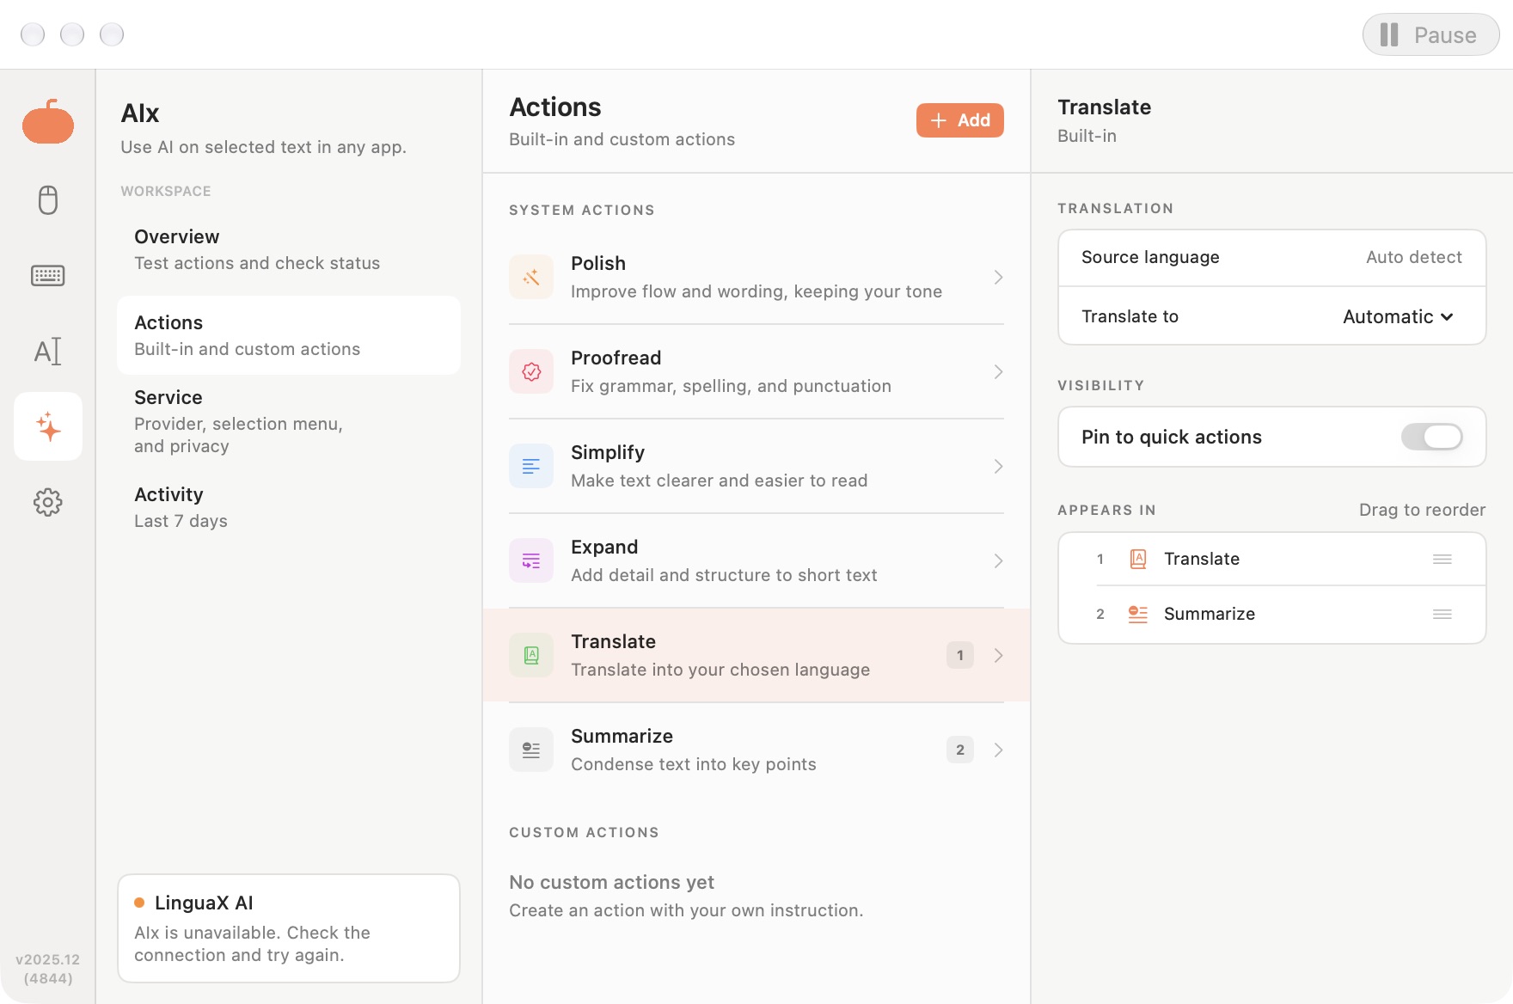
Task: Click the orange pumpkin app icon
Action: coord(48,121)
